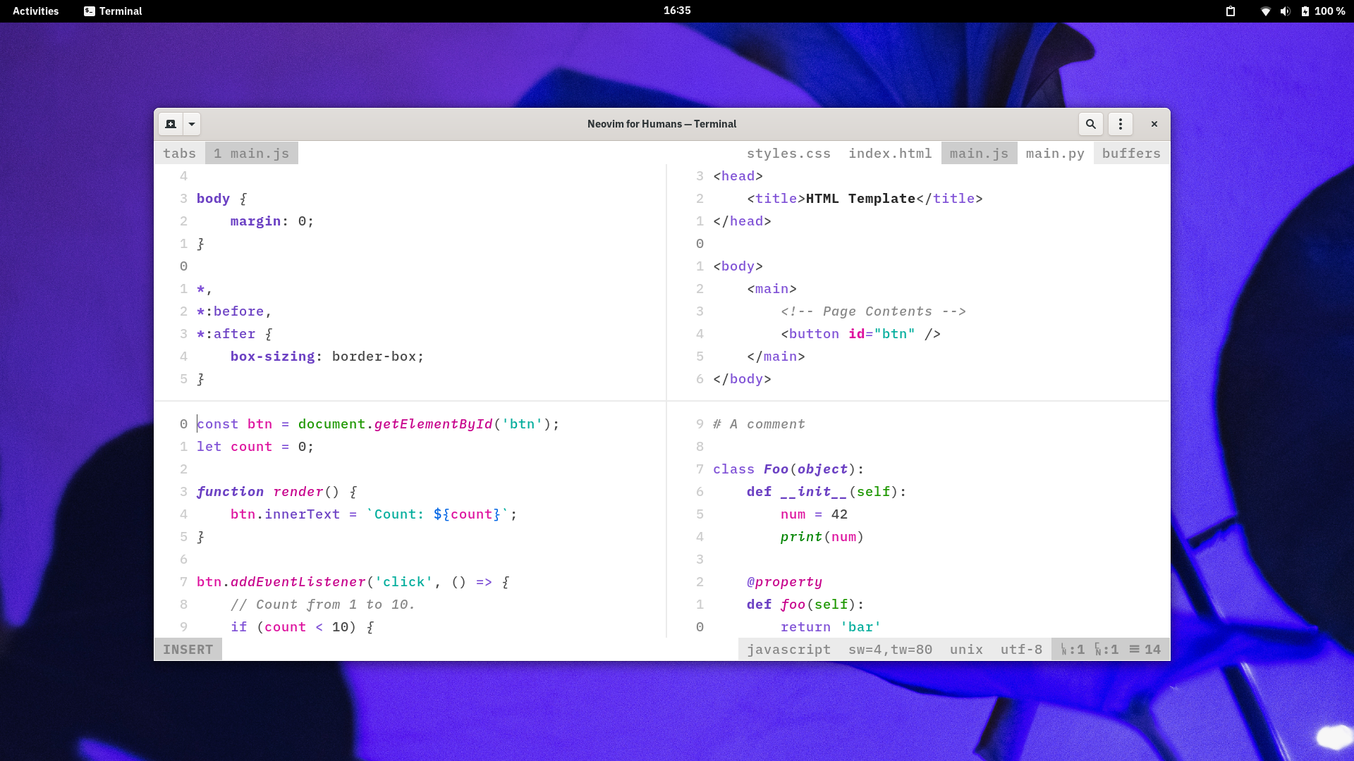Click the Wi-Fi icon in top bar

(x=1266, y=11)
